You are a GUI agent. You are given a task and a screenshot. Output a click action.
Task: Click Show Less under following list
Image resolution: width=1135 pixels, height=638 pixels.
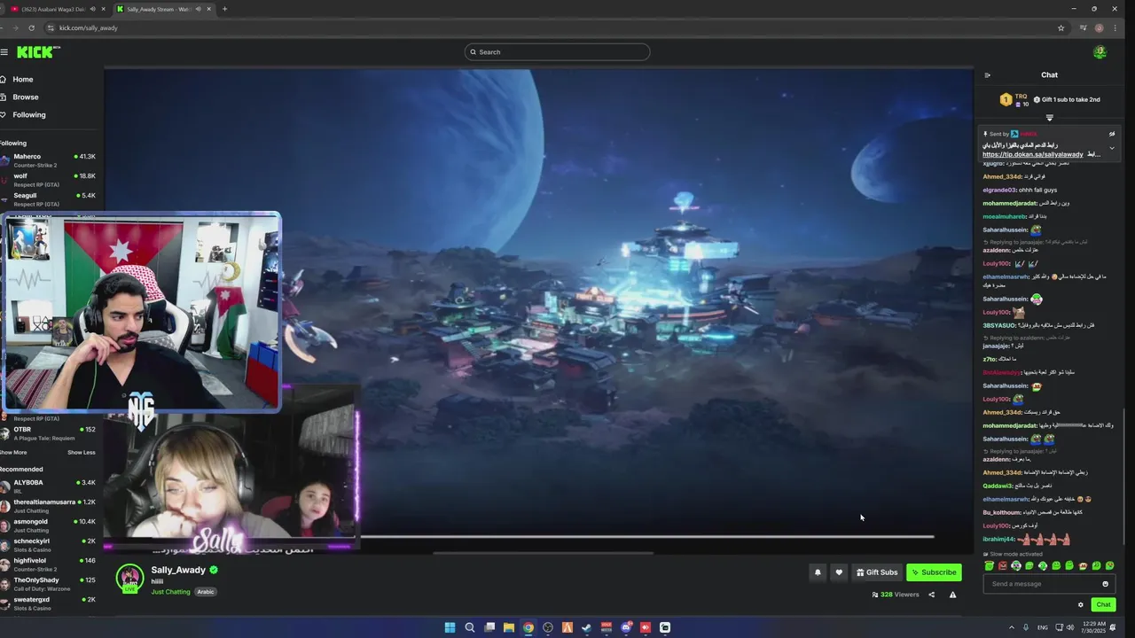click(x=82, y=453)
